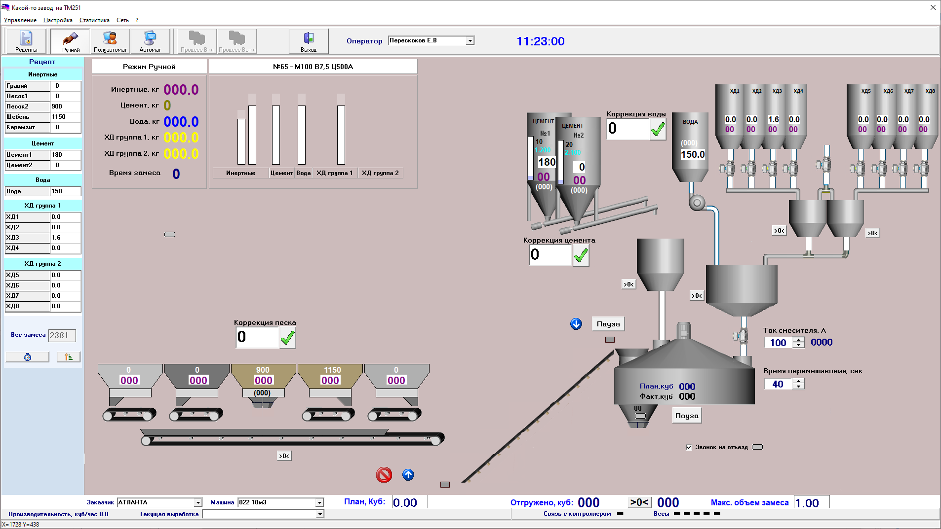
Task: Click blue down arrow near Пауза
Action: (x=576, y=324)
